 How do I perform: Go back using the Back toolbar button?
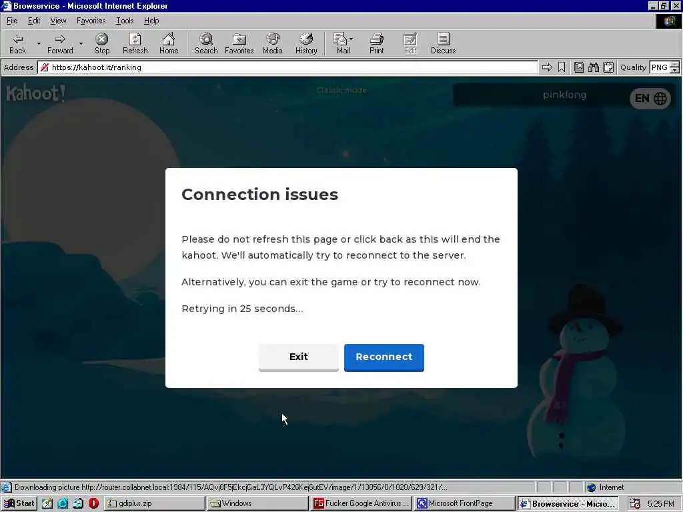click(17, 44)
